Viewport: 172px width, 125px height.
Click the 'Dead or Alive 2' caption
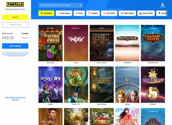(102, 63)
